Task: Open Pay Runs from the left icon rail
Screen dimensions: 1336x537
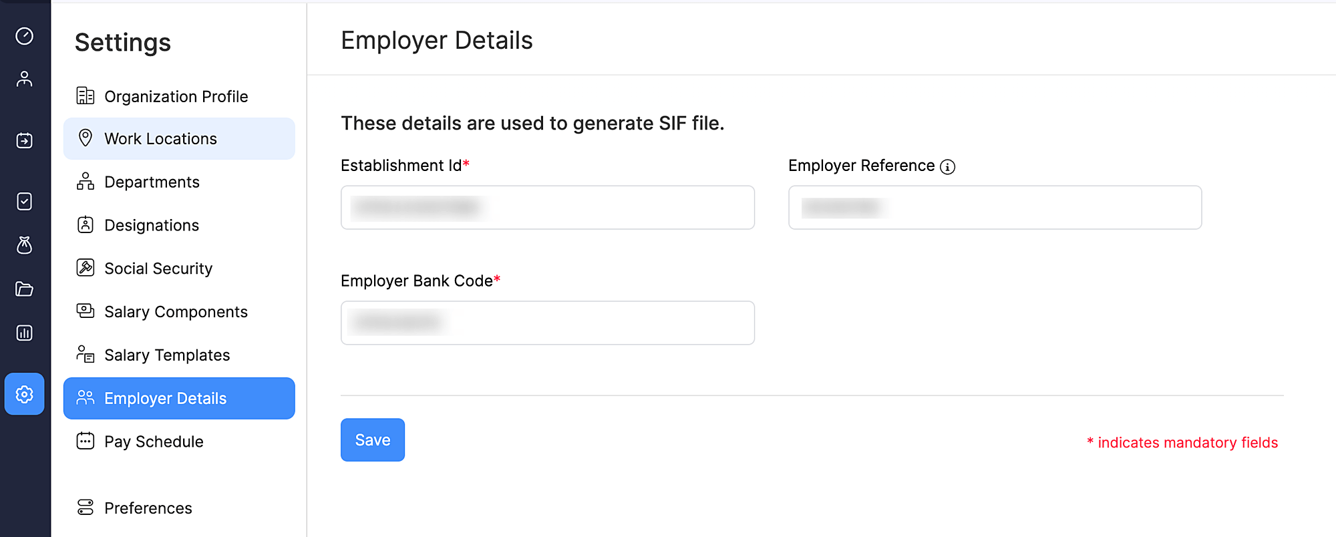Action: (25, 140)
